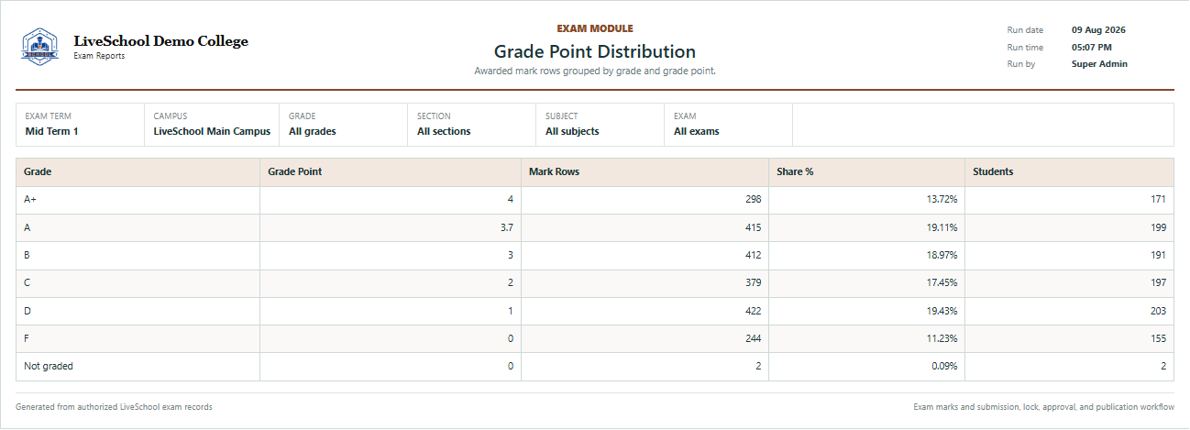The height and width of the screenshot is (430, 1190).
Task: Click the All sections filter value
Action: click(444, 131)
